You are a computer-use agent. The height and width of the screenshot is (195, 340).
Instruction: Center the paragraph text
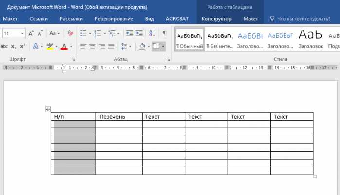click(92, 46)
